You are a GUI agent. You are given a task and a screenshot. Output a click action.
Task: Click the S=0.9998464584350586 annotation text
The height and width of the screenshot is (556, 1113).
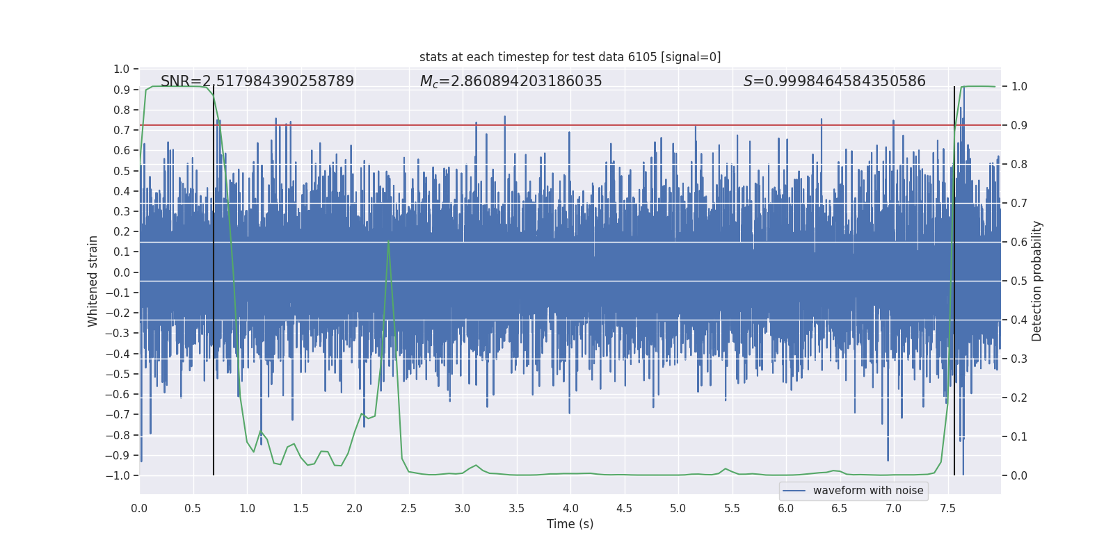point(835,81)
